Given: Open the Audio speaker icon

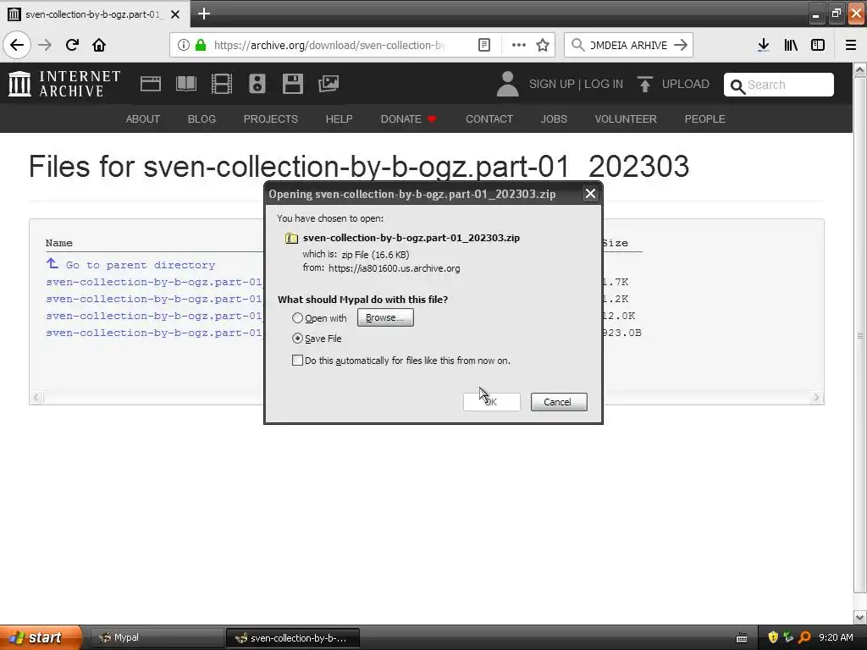Looking at the screenshot, I should click(257, 84).
